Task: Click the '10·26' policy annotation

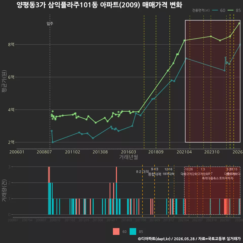Action: 189,169
